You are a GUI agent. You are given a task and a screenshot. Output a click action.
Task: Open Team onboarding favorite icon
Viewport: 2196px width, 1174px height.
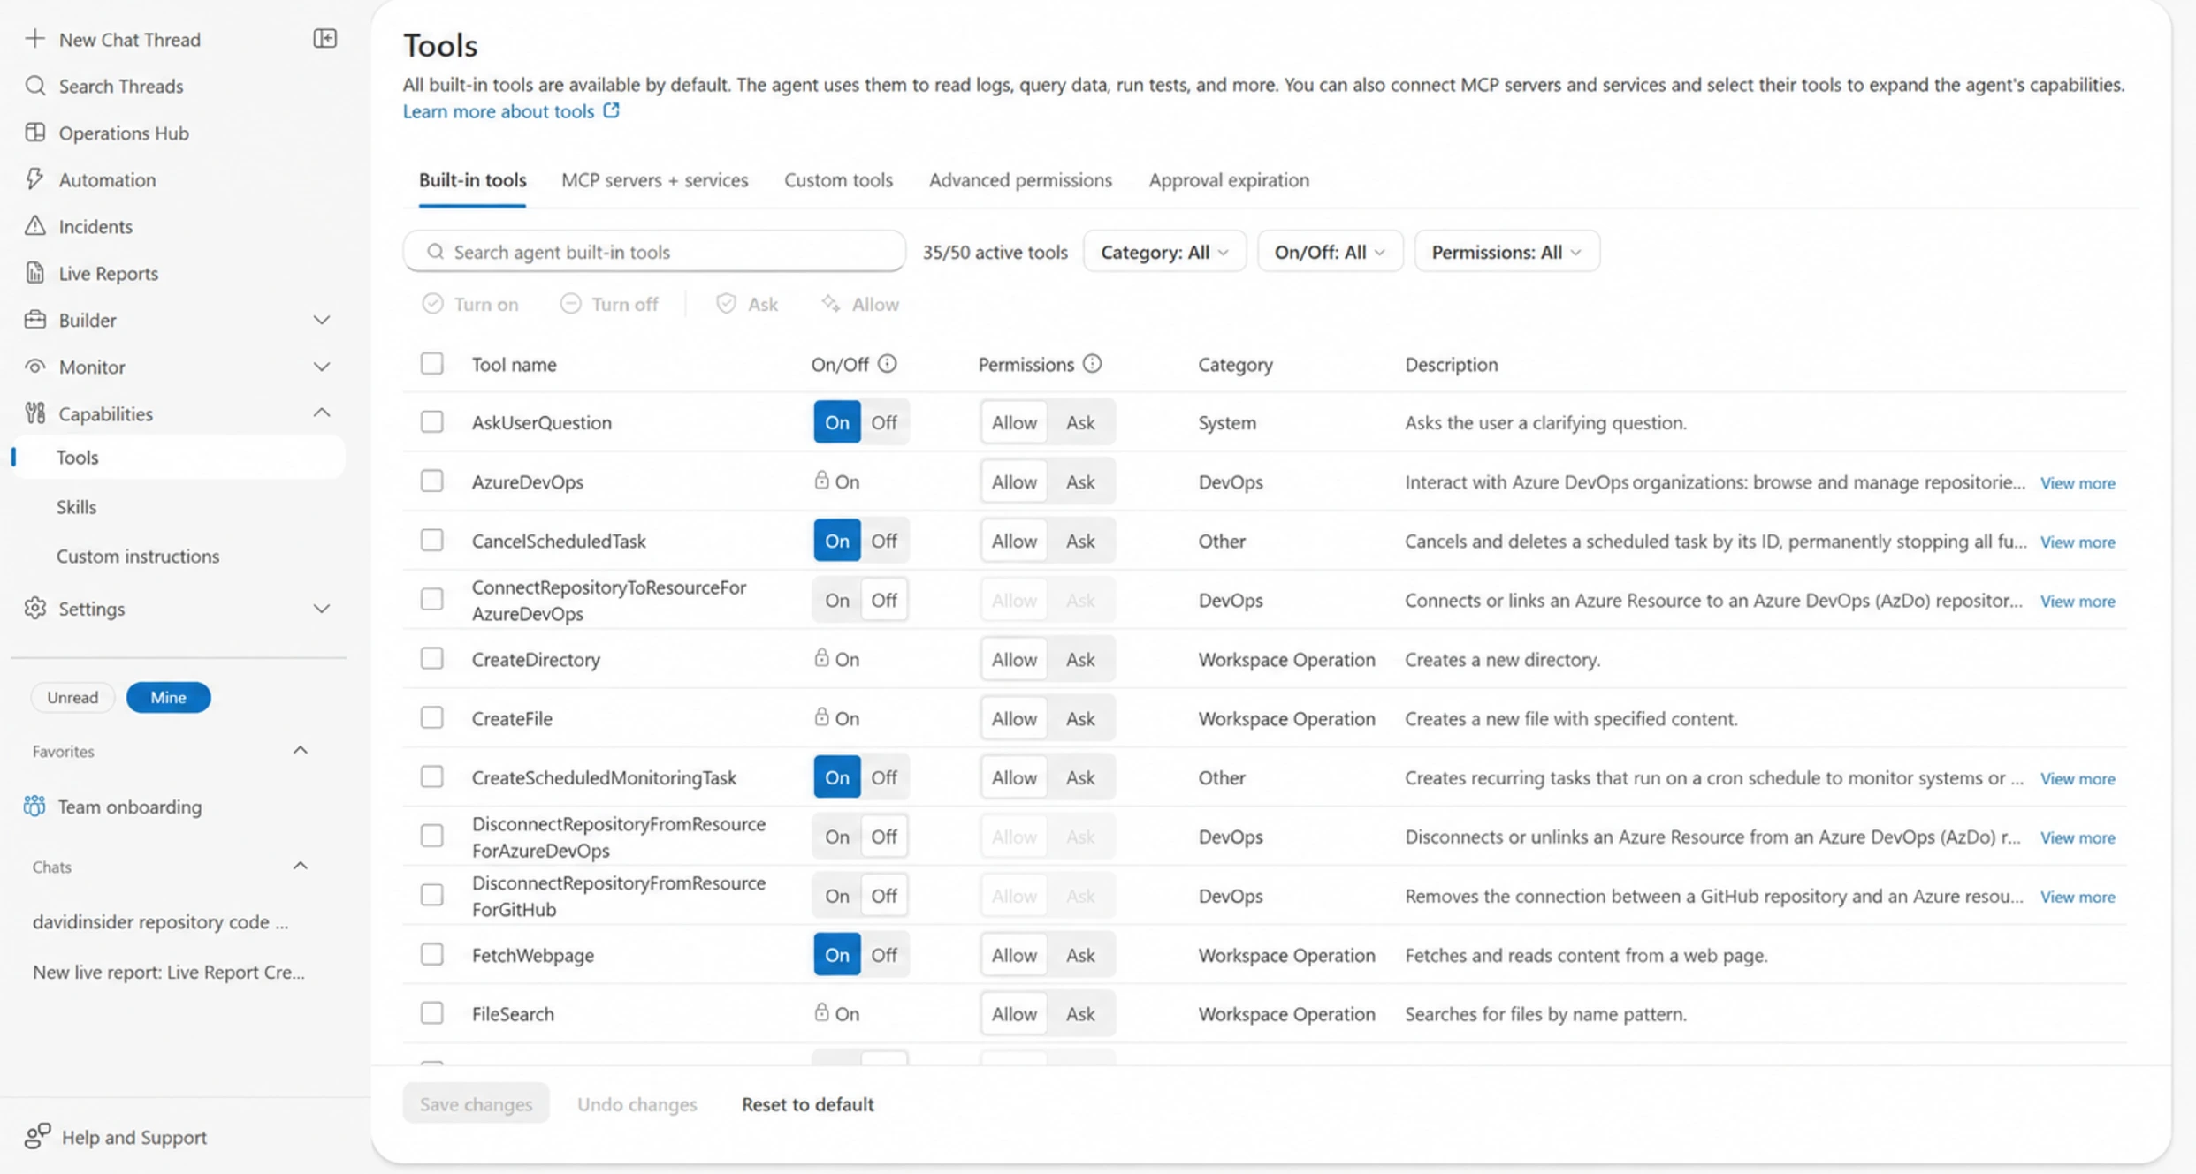pyautogui.click(x=34, y=807)
